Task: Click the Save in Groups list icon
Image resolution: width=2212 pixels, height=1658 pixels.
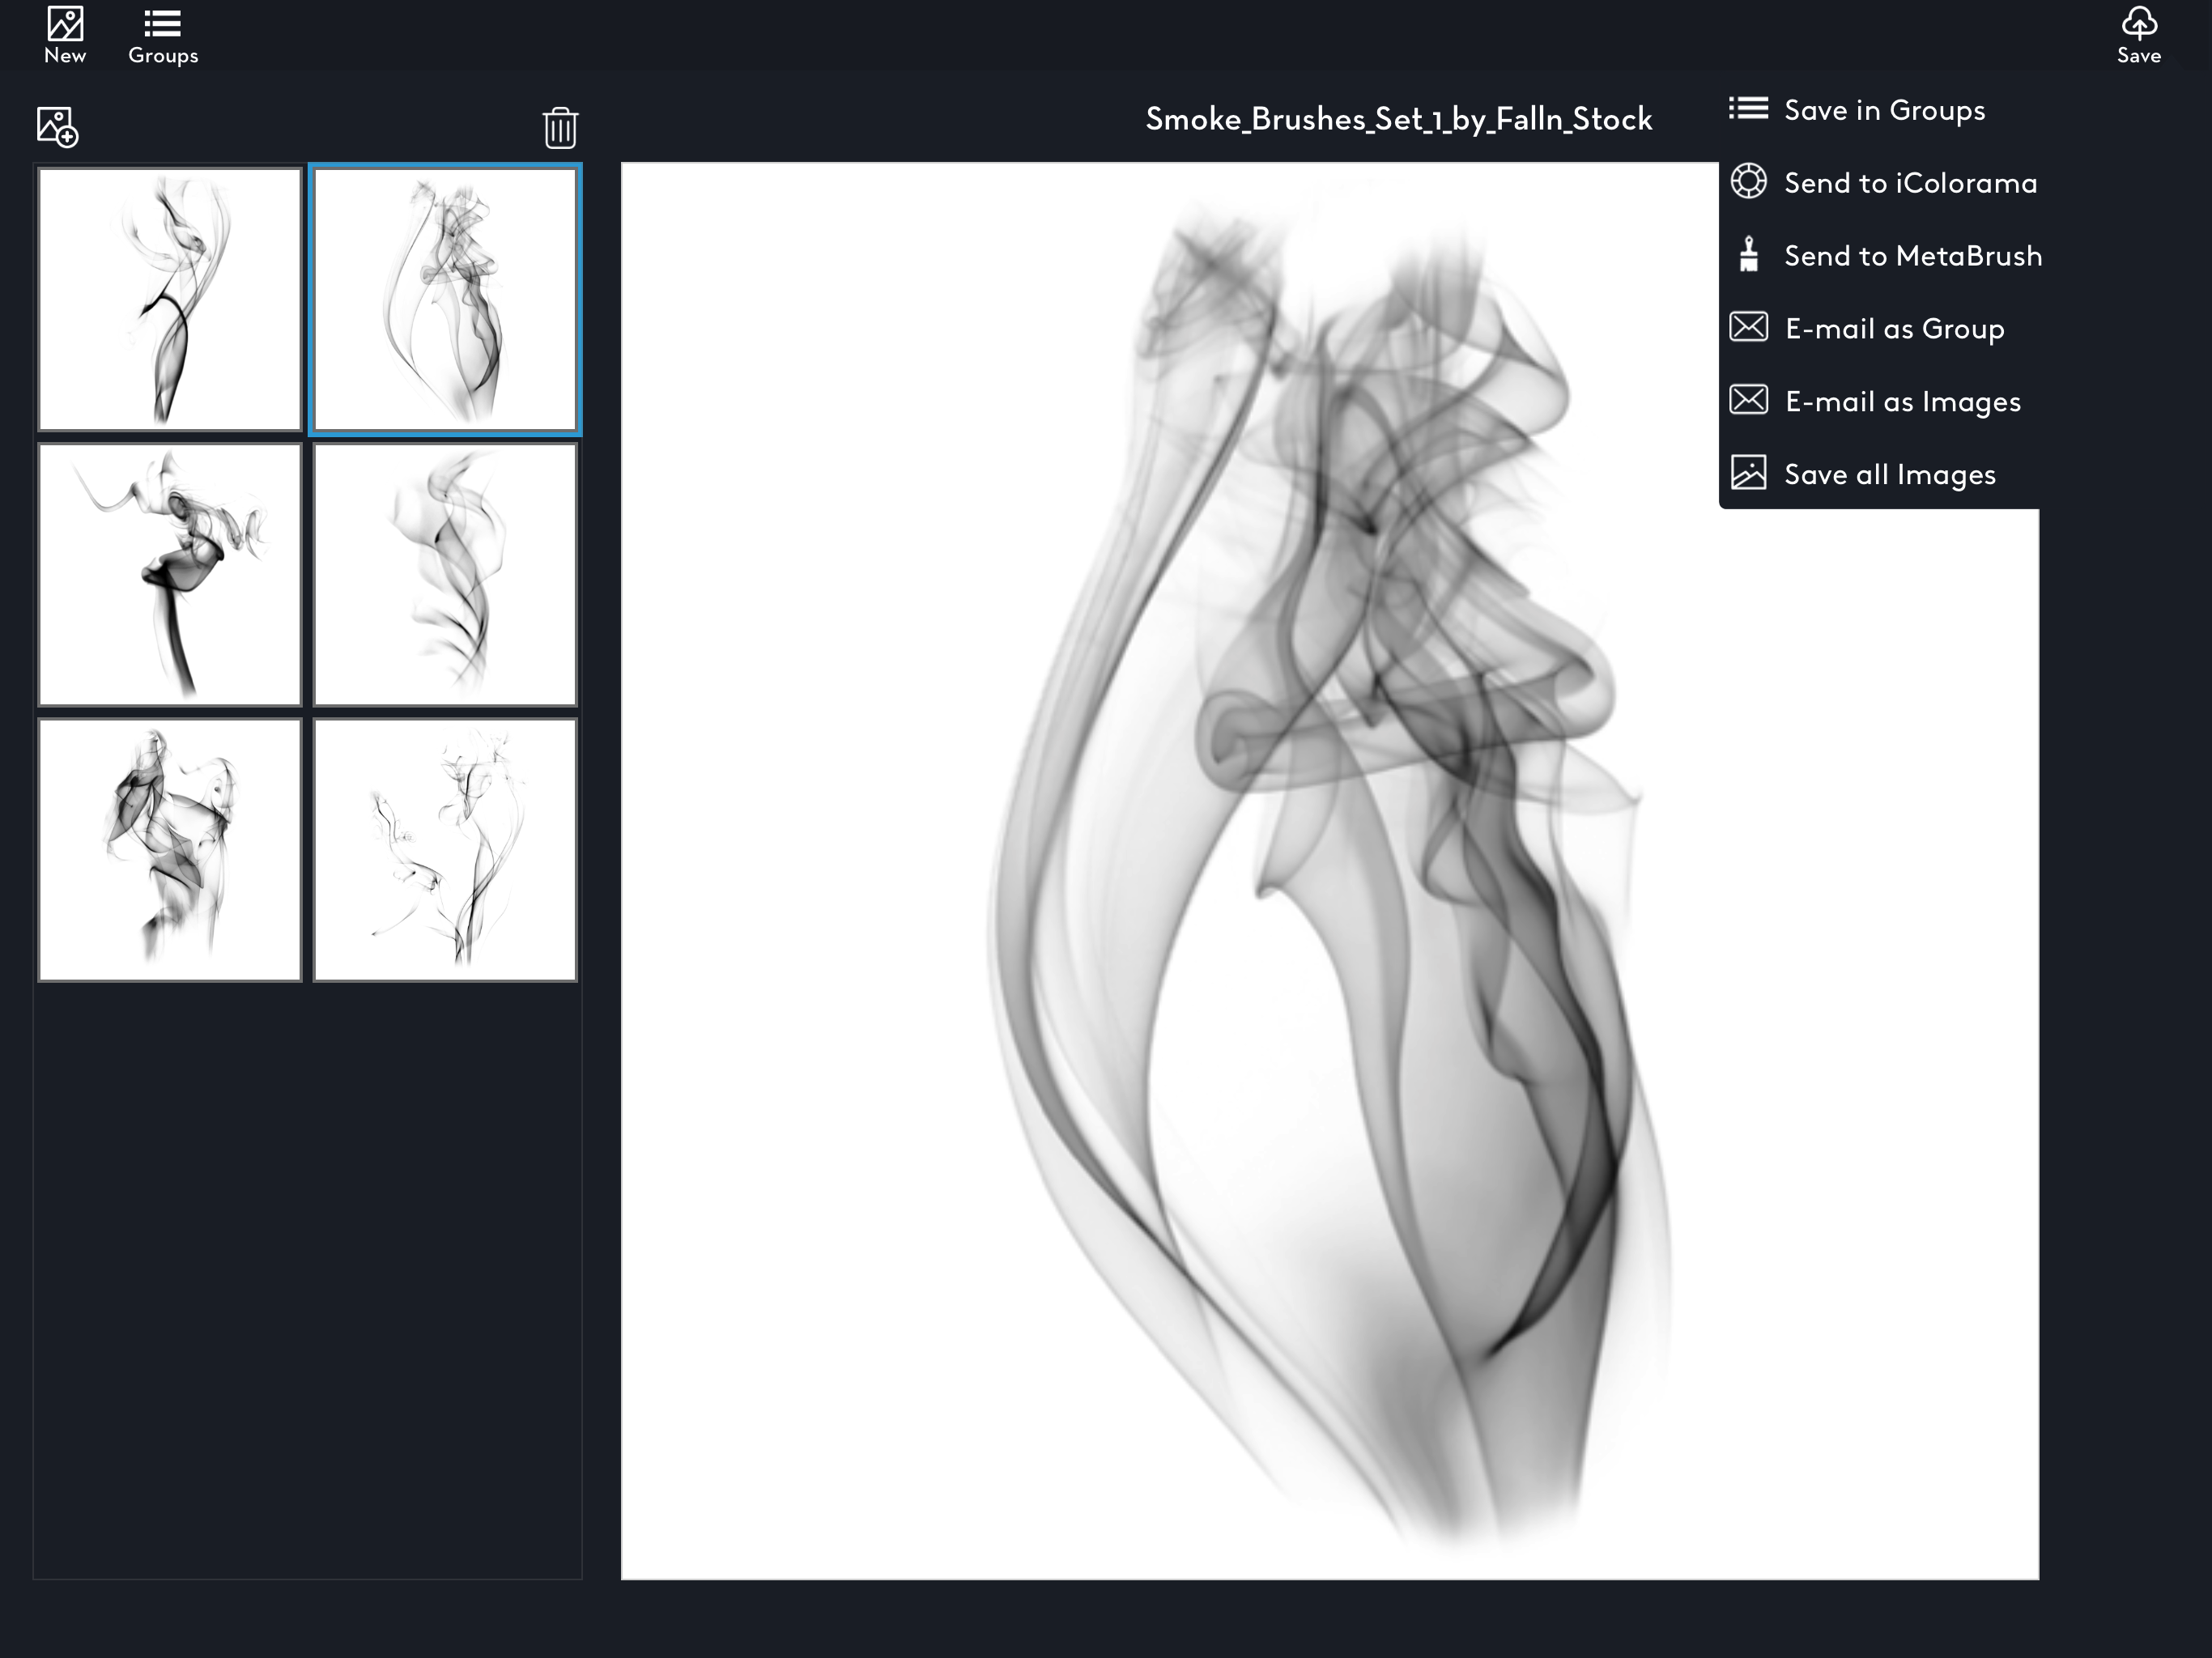Action: (1748, 109)
